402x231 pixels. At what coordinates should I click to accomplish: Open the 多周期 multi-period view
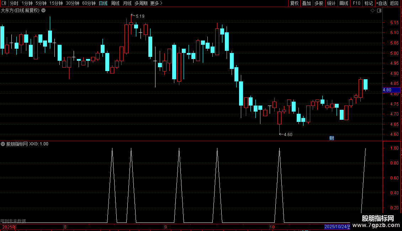[x=141, y=3]
